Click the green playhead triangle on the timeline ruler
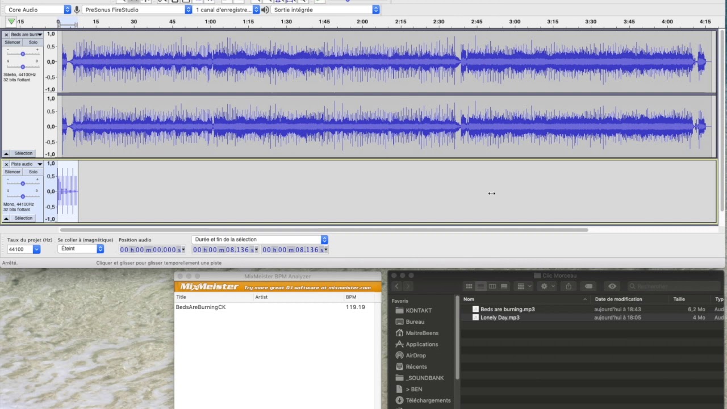 point(11,22)
